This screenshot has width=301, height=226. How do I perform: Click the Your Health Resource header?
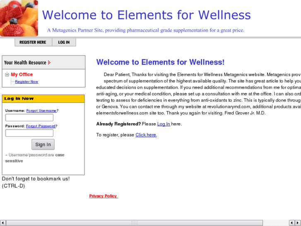coord(43,63)
